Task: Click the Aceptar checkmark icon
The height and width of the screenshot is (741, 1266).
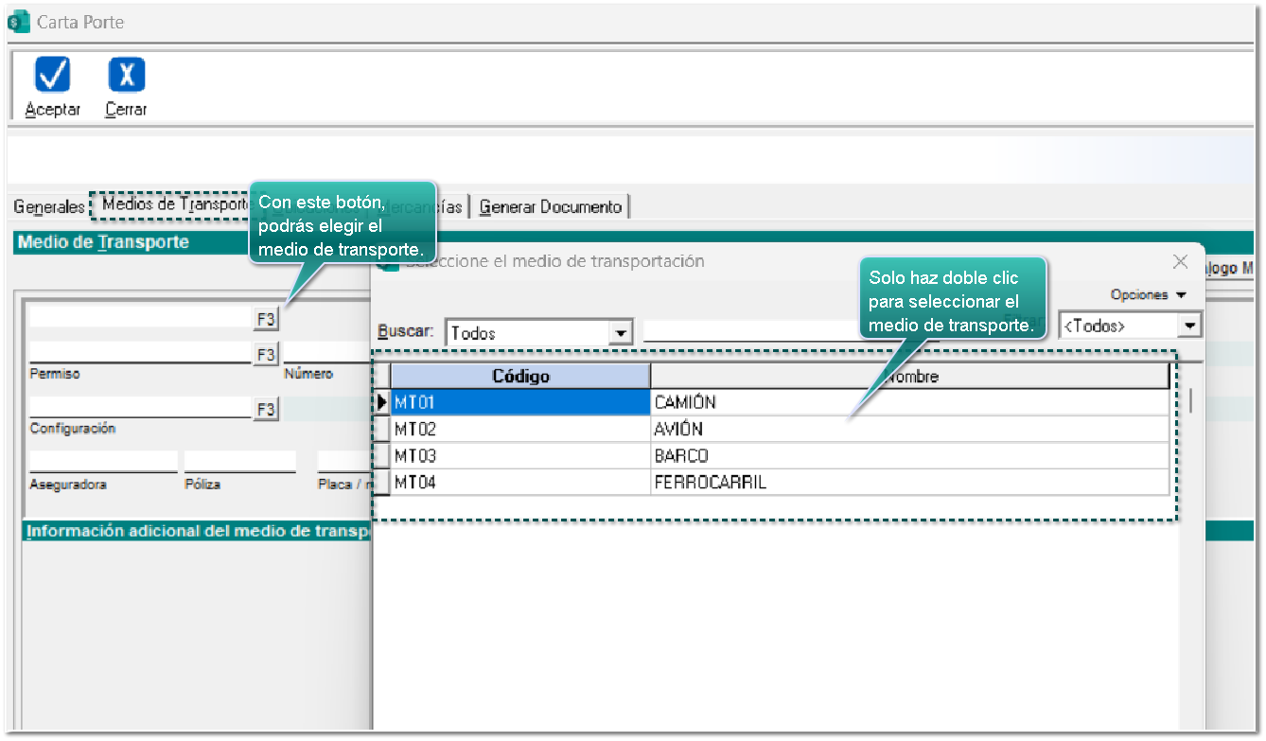Action: coord(52,74)
